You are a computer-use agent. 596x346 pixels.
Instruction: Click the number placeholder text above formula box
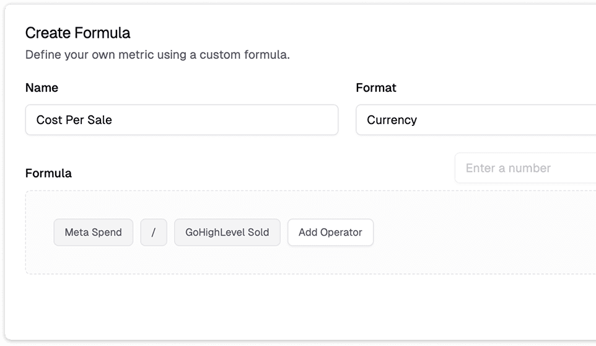[508, 168]
